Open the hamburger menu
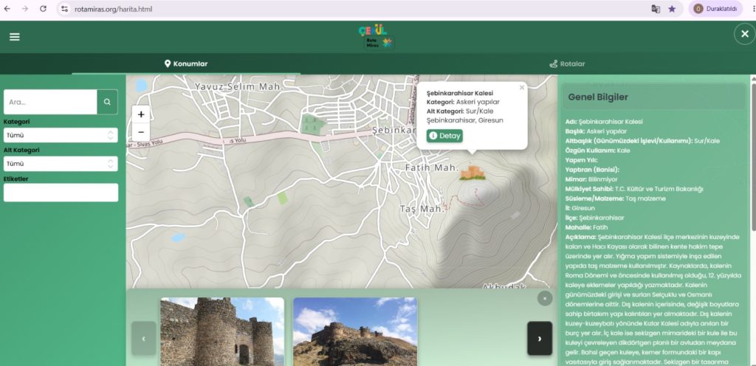The height and width of the screenshot is (366, 756). coord(15,37)
